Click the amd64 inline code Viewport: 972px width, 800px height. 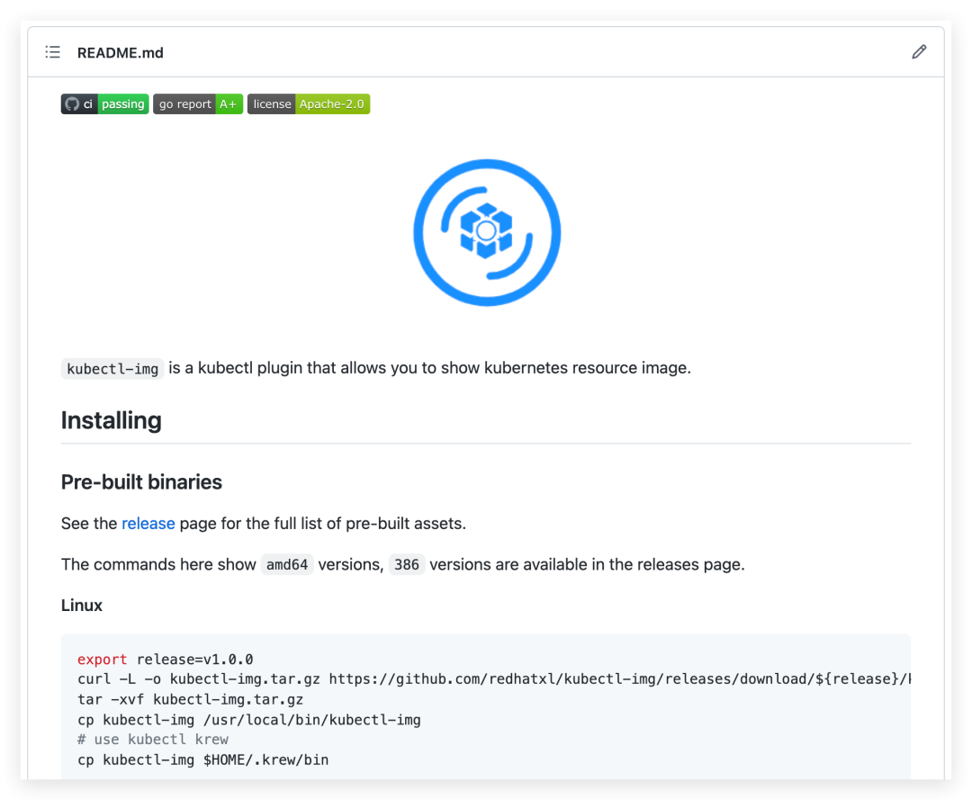287,564
